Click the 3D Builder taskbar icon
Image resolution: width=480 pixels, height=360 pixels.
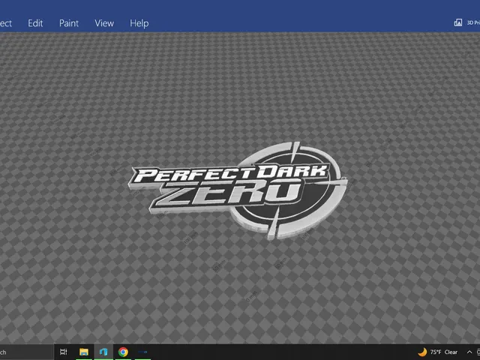(103, 352)
